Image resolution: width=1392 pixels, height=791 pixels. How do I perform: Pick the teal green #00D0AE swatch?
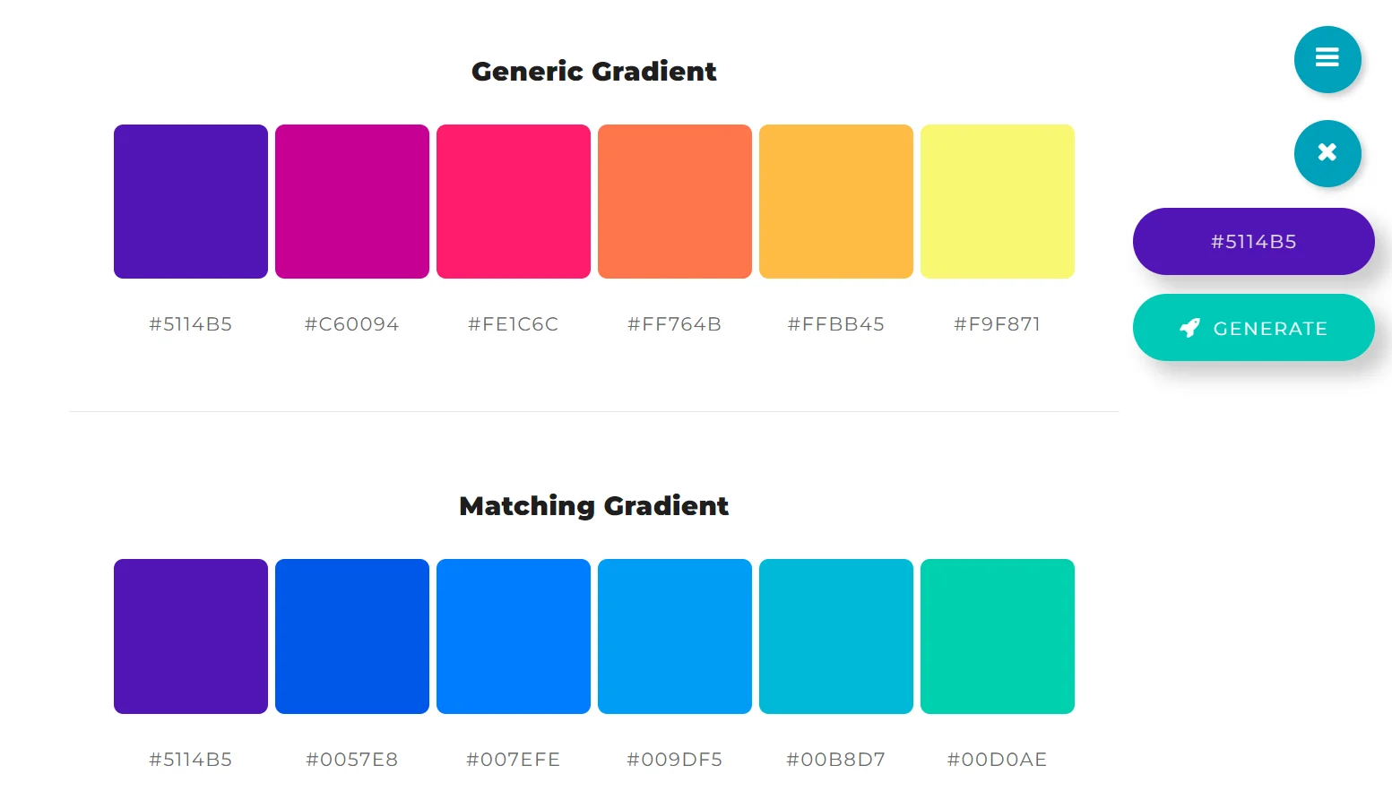[998, 636]
